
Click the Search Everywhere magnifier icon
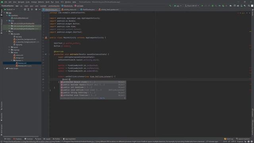249,6
